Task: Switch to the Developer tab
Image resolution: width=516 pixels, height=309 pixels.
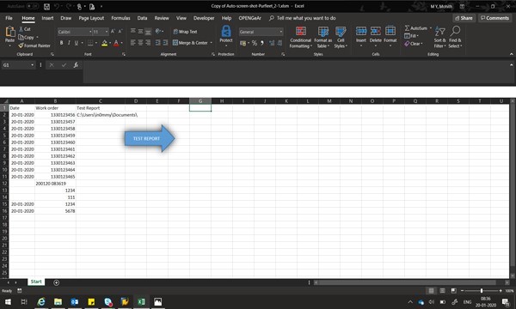Action: click(x=204, y=18)
